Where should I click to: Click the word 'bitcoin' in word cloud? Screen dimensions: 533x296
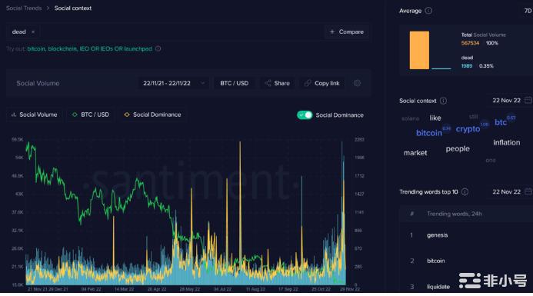(429, 133)
